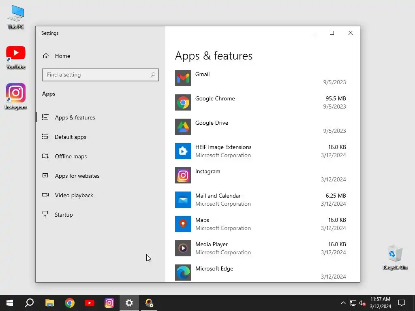Click the muted volume tray icon

(x=363, y=303)
